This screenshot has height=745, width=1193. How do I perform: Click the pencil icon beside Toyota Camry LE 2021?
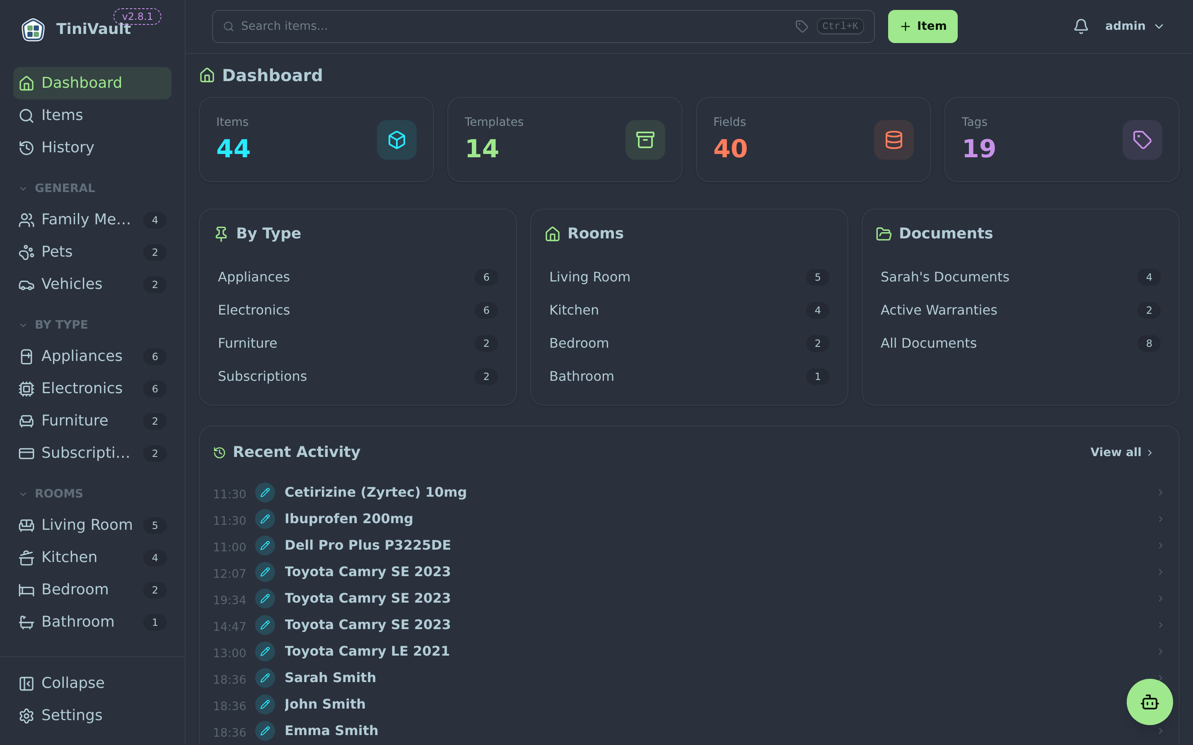click(265, 651)
